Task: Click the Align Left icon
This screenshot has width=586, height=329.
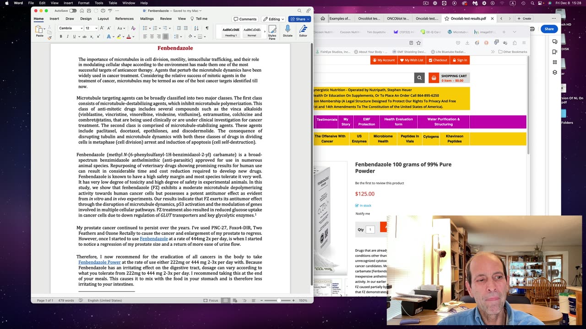Action: pyautogui.click(x=145, y=37)
